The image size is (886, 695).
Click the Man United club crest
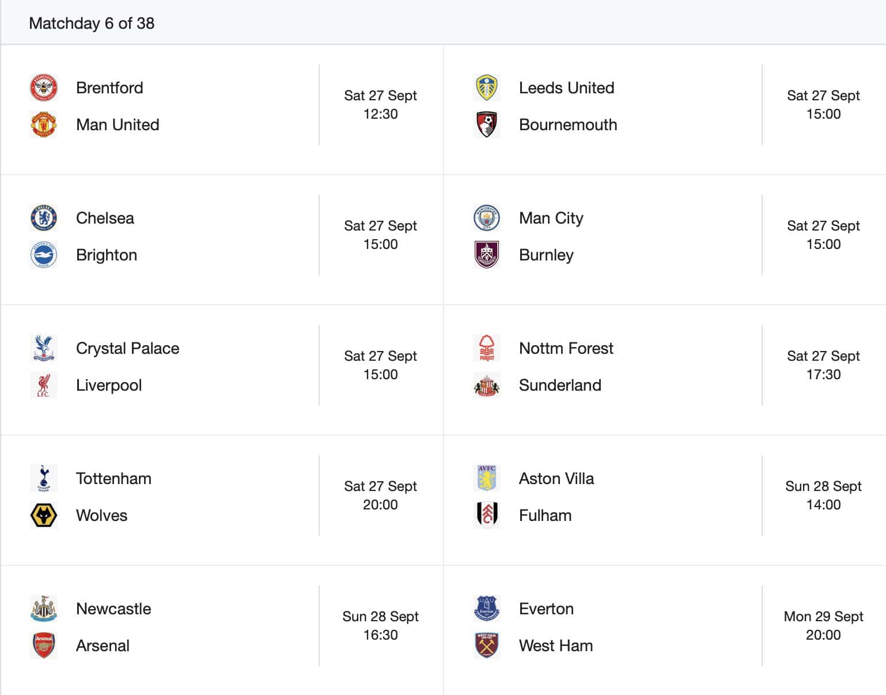pos(44,124)
